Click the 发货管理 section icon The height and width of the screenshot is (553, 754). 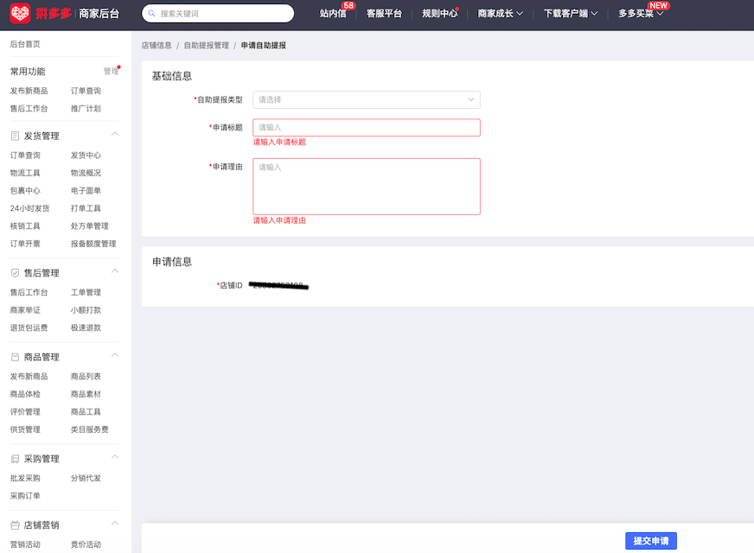coord(15,136)
